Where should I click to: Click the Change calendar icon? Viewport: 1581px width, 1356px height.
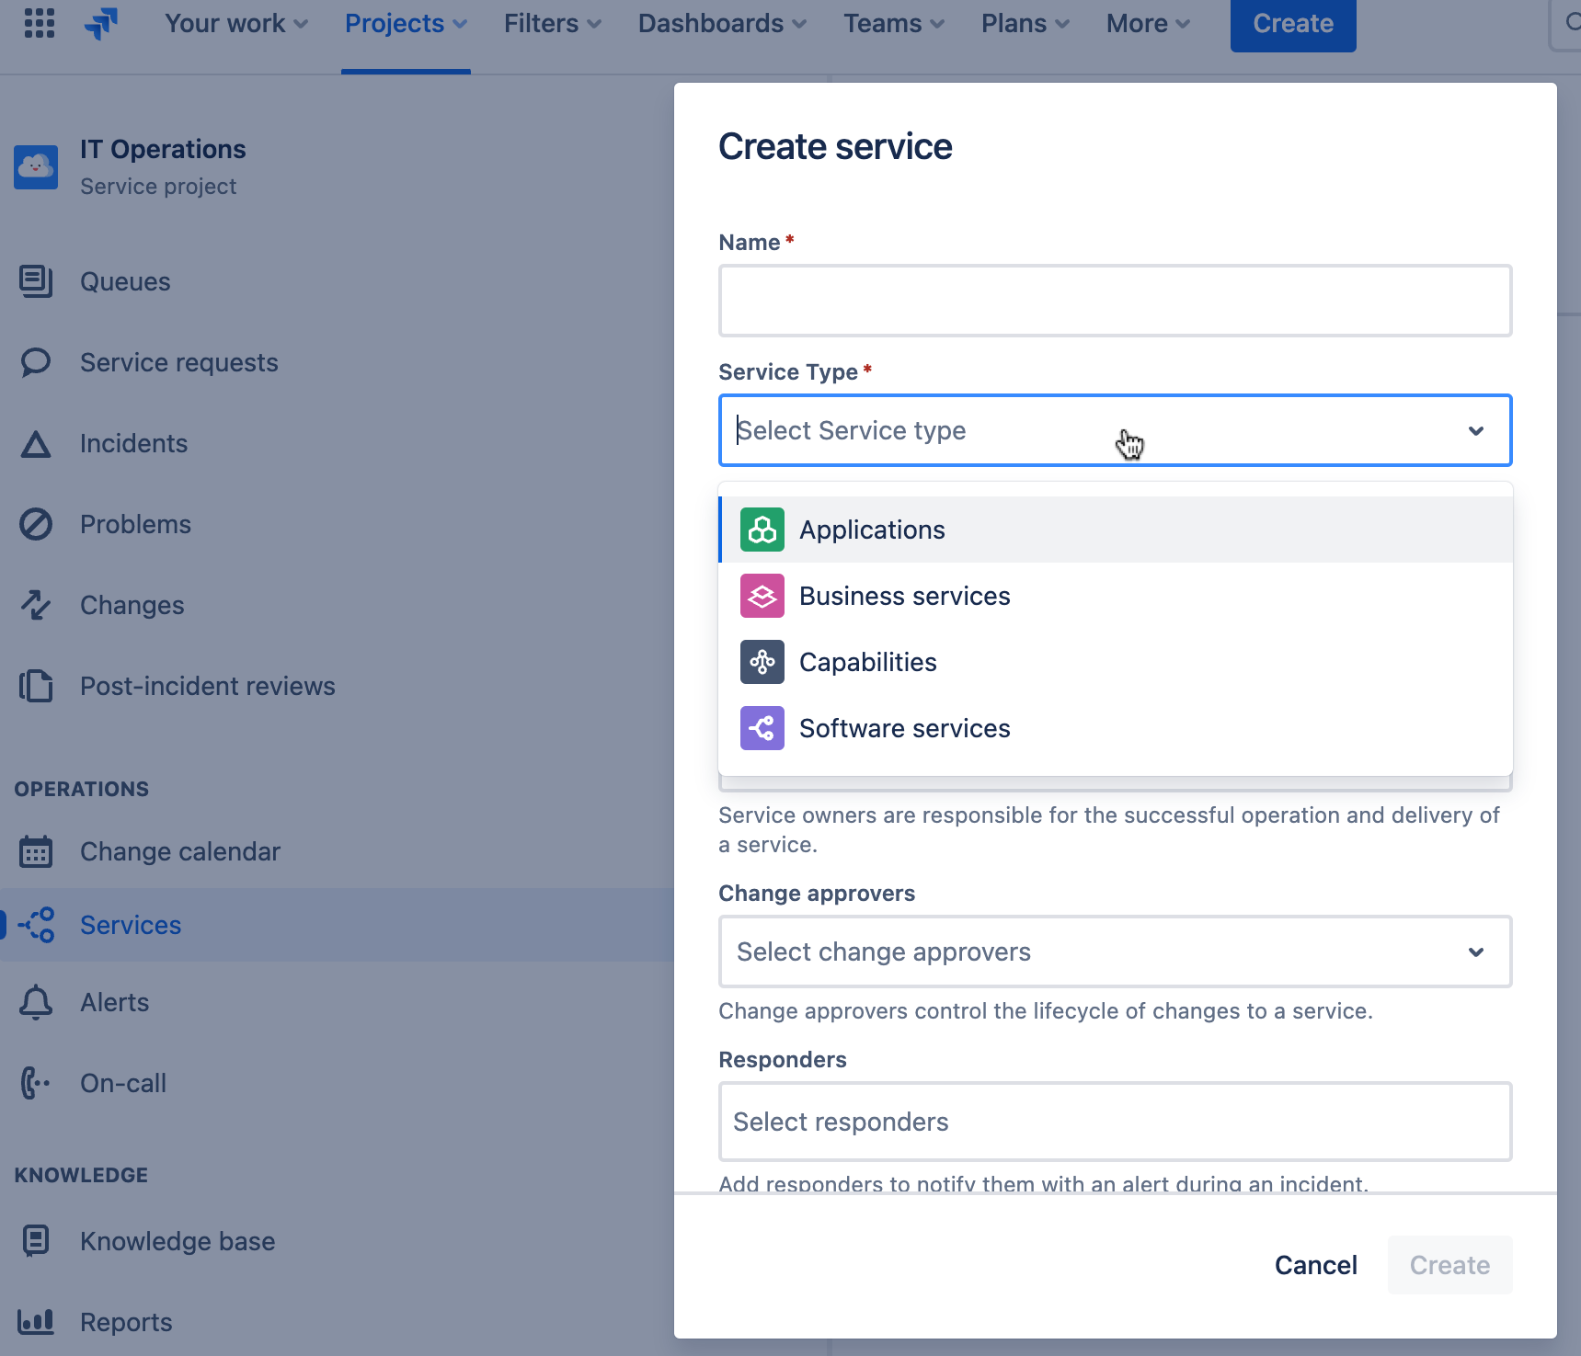[x=36, y=851]
